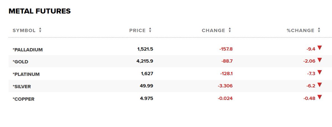
Task: Sort table using Price column arrows
Action: click(150, 30)
